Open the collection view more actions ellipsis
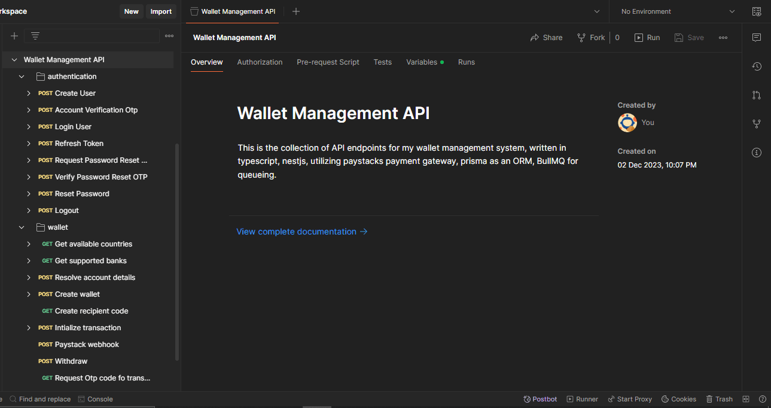The width and height of the screenshot is (771, 408). [723, 38]
